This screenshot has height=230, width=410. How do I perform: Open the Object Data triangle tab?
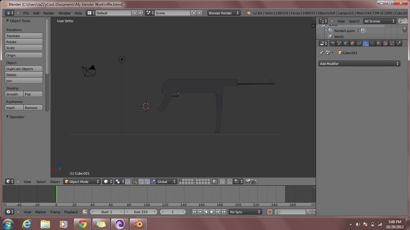[x=372, y=43]
